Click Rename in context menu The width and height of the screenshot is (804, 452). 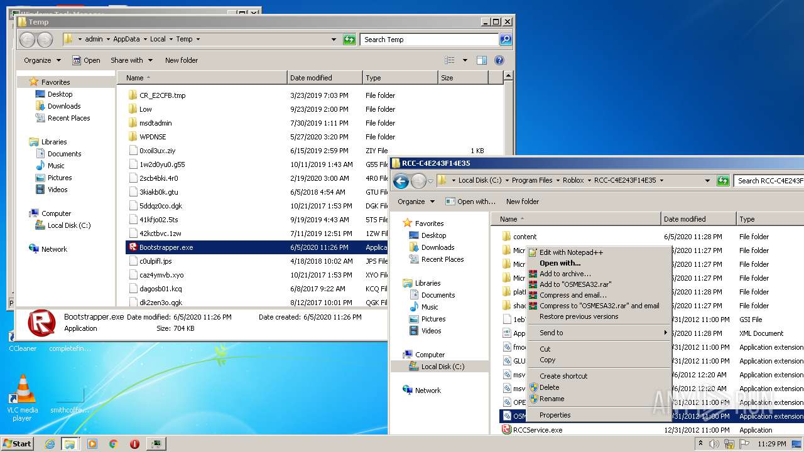tap(551, 399)
